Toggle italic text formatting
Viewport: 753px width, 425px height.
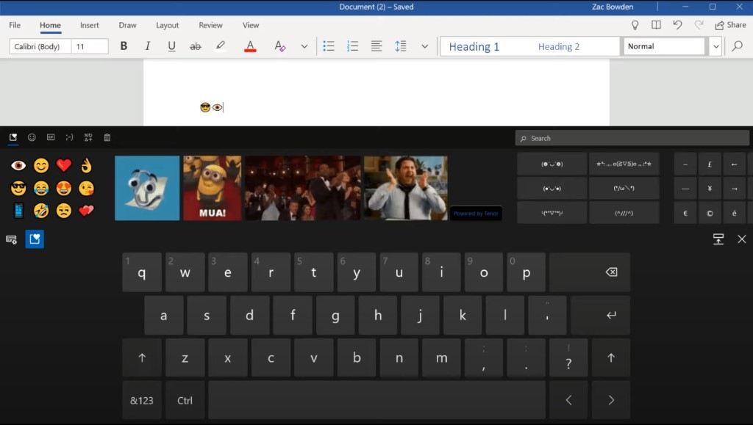tap(148, 46)
